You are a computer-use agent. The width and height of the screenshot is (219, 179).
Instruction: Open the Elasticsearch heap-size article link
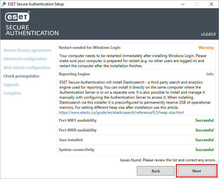pyautogui.click(x=121, y=113)
